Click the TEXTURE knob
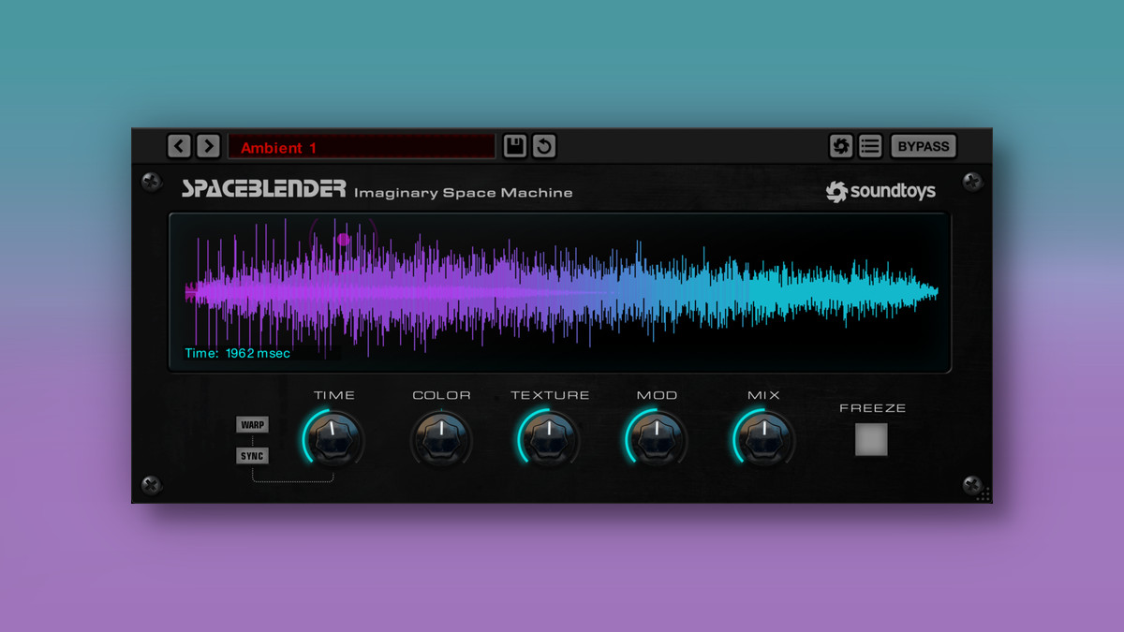 coord(549,438)
